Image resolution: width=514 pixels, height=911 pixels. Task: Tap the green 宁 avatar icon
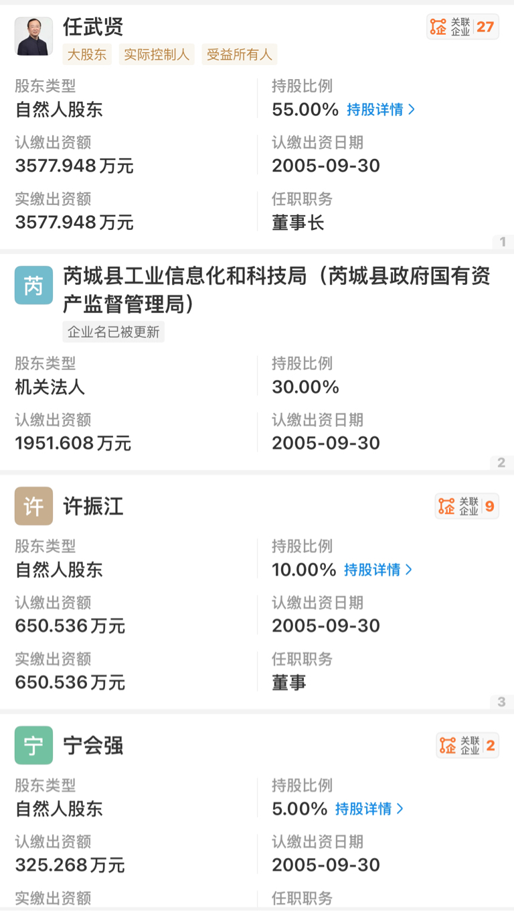pos(33,745)
